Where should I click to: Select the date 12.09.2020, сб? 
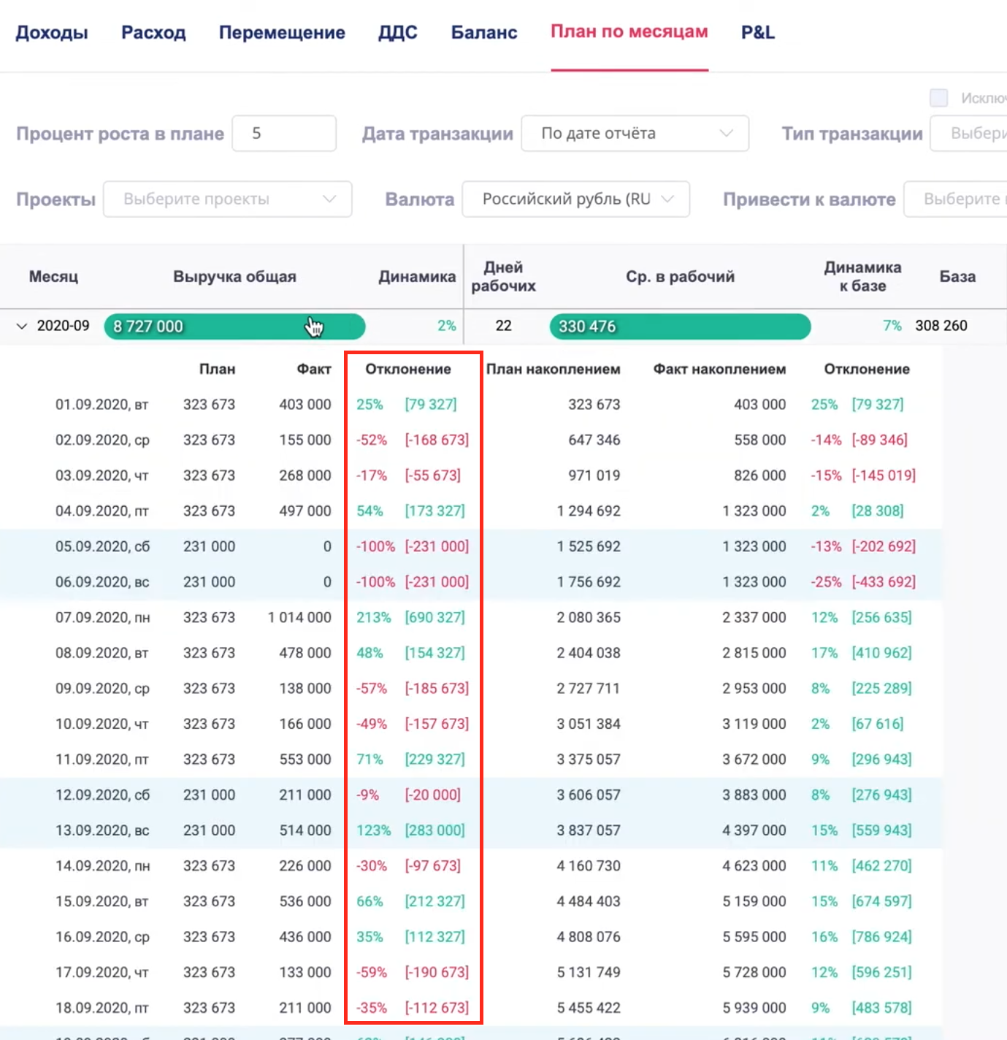click(102, 795)
